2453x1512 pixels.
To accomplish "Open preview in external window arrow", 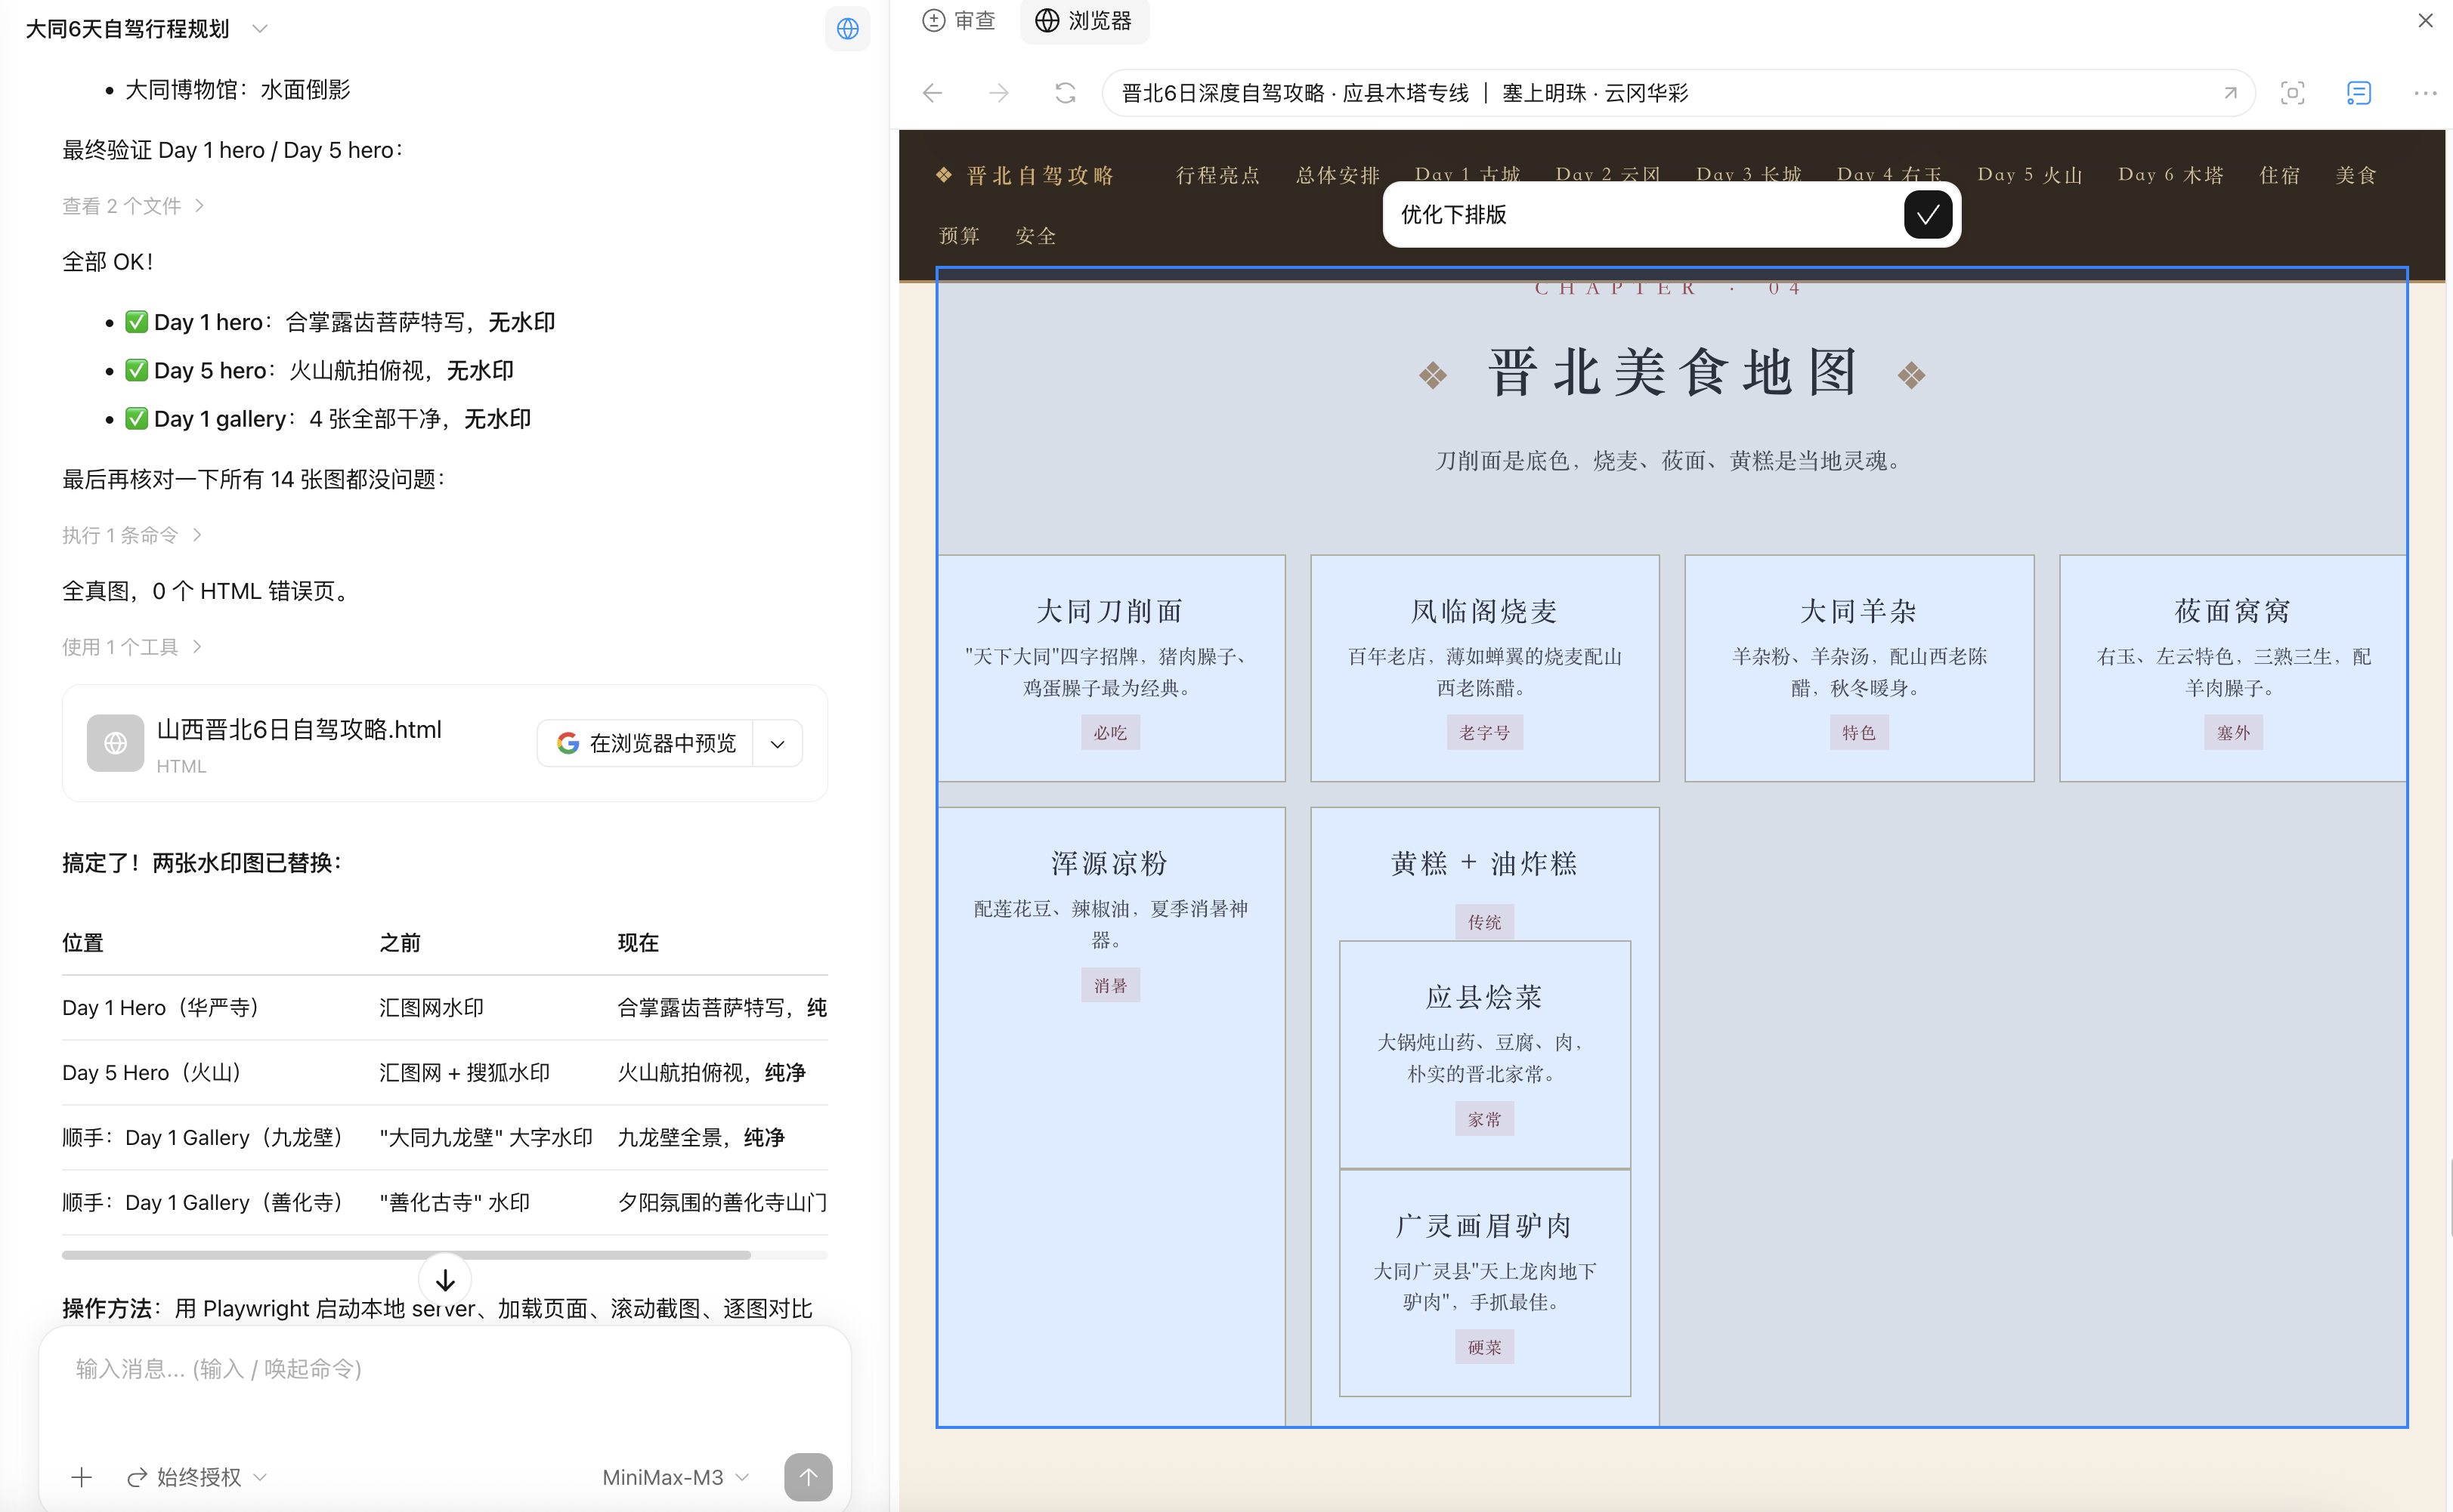I will [x=2230, y=93].
